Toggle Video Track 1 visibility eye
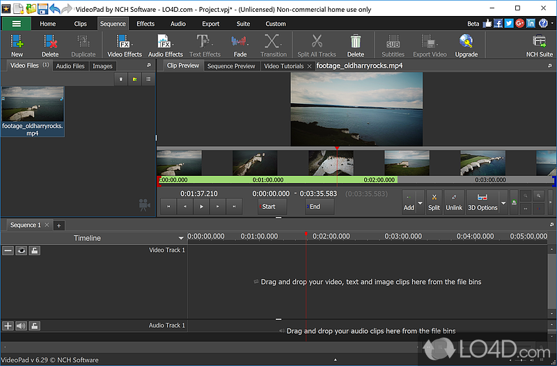Image resolution: width=557 pixels, height=366 pixels. click(x=22, y=250)
